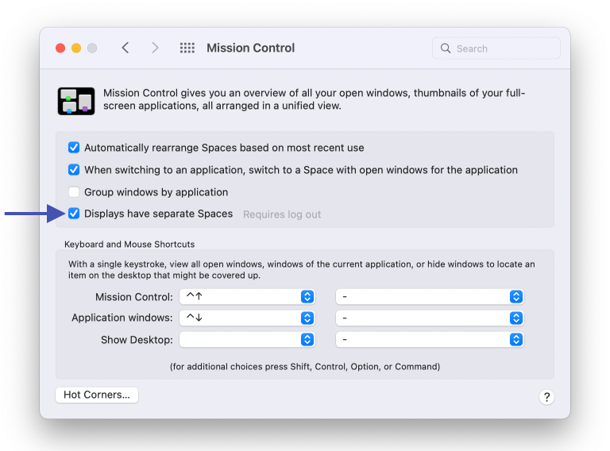Open Mission Control keyboard shortcut dropdown
Image resolution: width=610 pixels, height=451 pixels.
click(247, 297)
